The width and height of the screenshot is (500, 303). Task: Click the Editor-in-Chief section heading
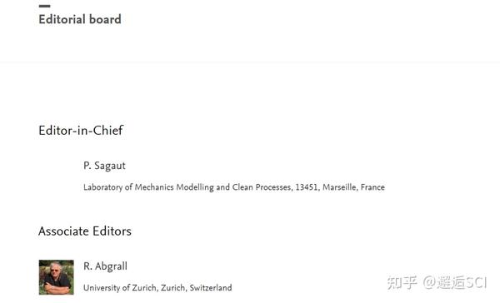coord(81,130)
